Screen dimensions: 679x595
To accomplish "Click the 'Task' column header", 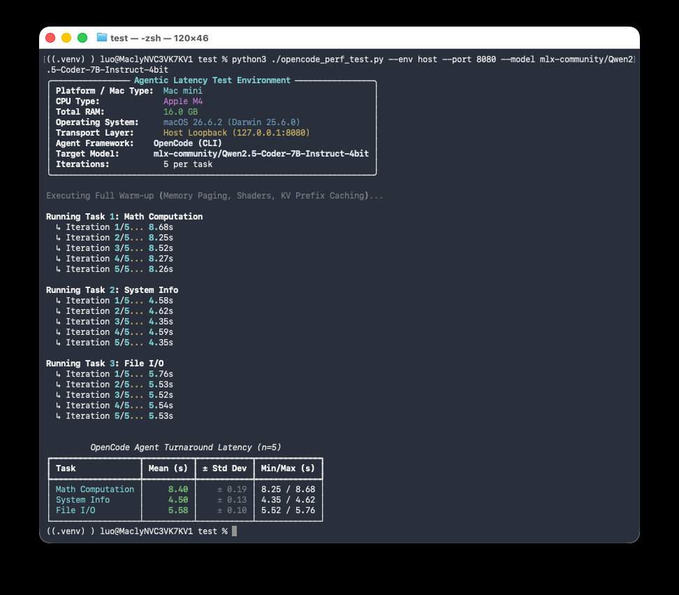I will coord(66,468).
